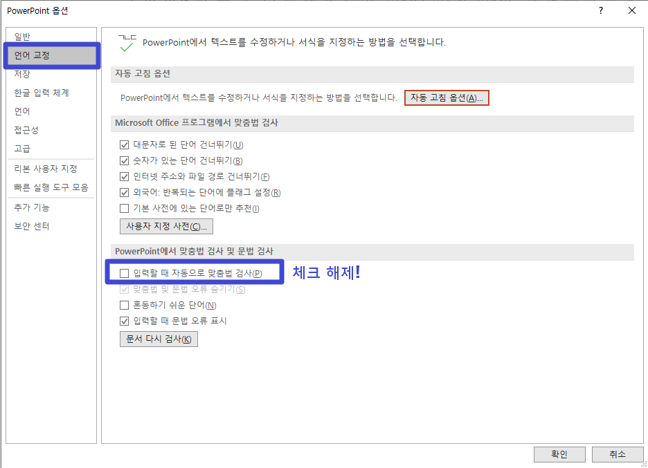Image resolution: width=648 pixels, height=468 pixels.
Task: Open the 보안 센터 category
Action: click(32, 226)
